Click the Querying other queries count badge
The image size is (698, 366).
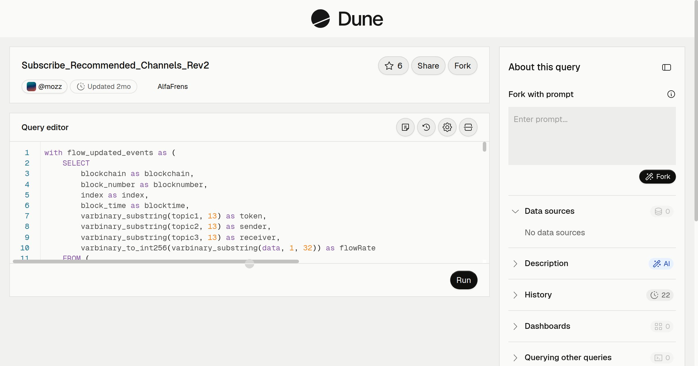[x=662, y=358]
